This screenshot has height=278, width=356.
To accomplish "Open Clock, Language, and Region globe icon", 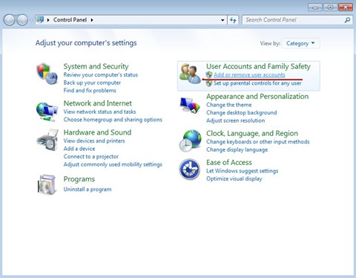I will (190, 140).
